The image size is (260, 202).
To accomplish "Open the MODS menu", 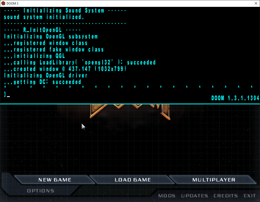I will point(167,196).
